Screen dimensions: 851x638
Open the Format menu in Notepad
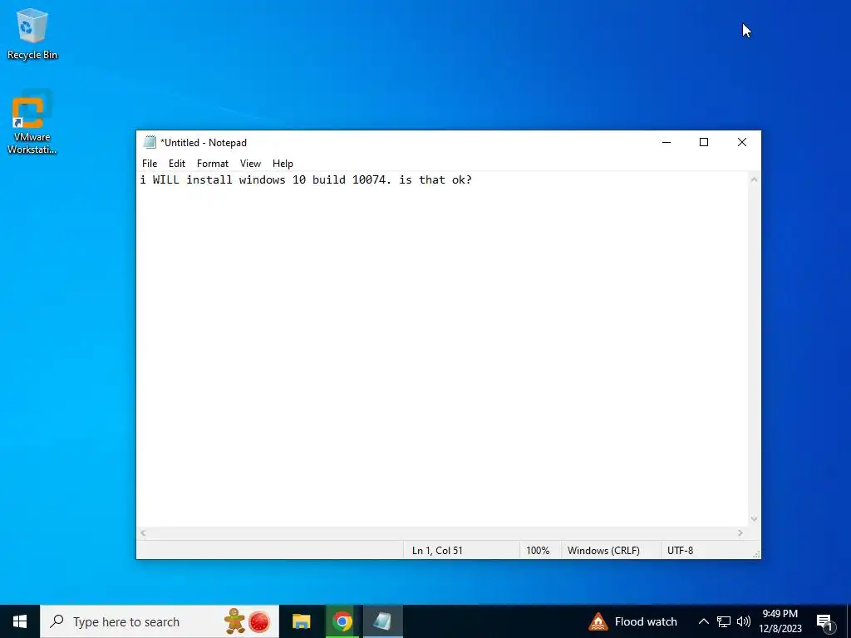(x=212, y=164)
